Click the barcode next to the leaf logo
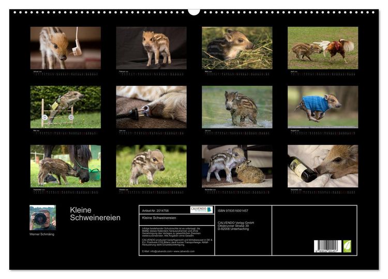This screenshot has width=388, height=279. click(327, 246)
